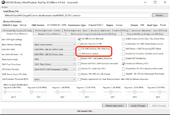Switch to General 2 (Cross Platform) tab
Image resolution: width=170 pixels, height=115 pixels.
point(49,34)
